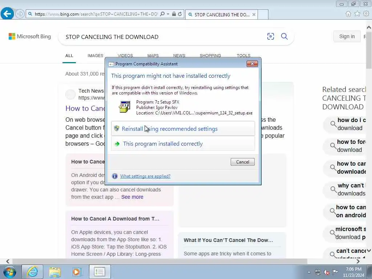Screen dimensions: 372x279
Task: Launch Windows Media Player from the taskbar
Action: coord(77,272)
